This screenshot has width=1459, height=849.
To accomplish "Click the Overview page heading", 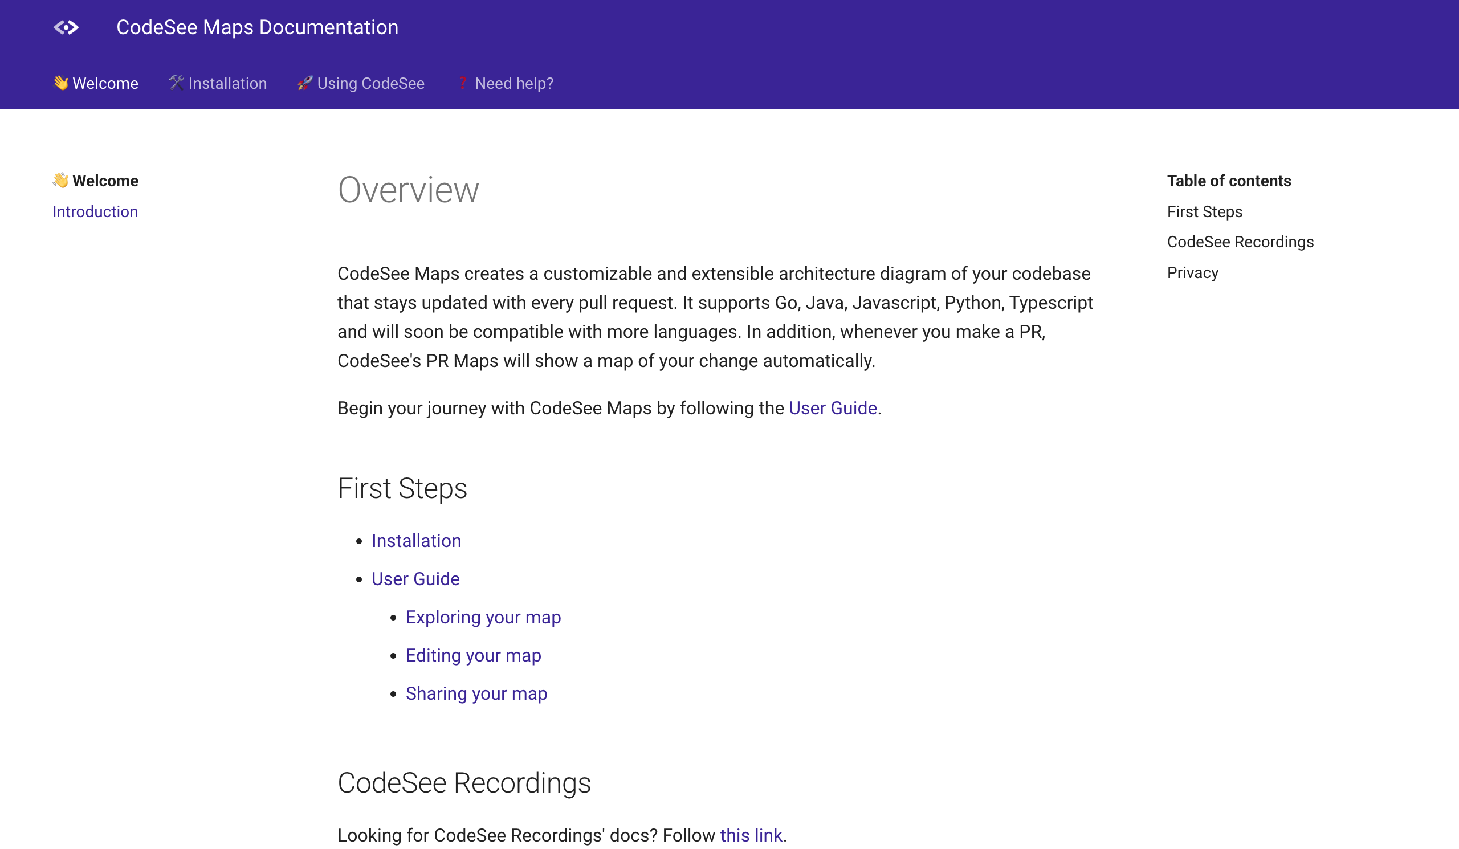I will pos(408,190).
